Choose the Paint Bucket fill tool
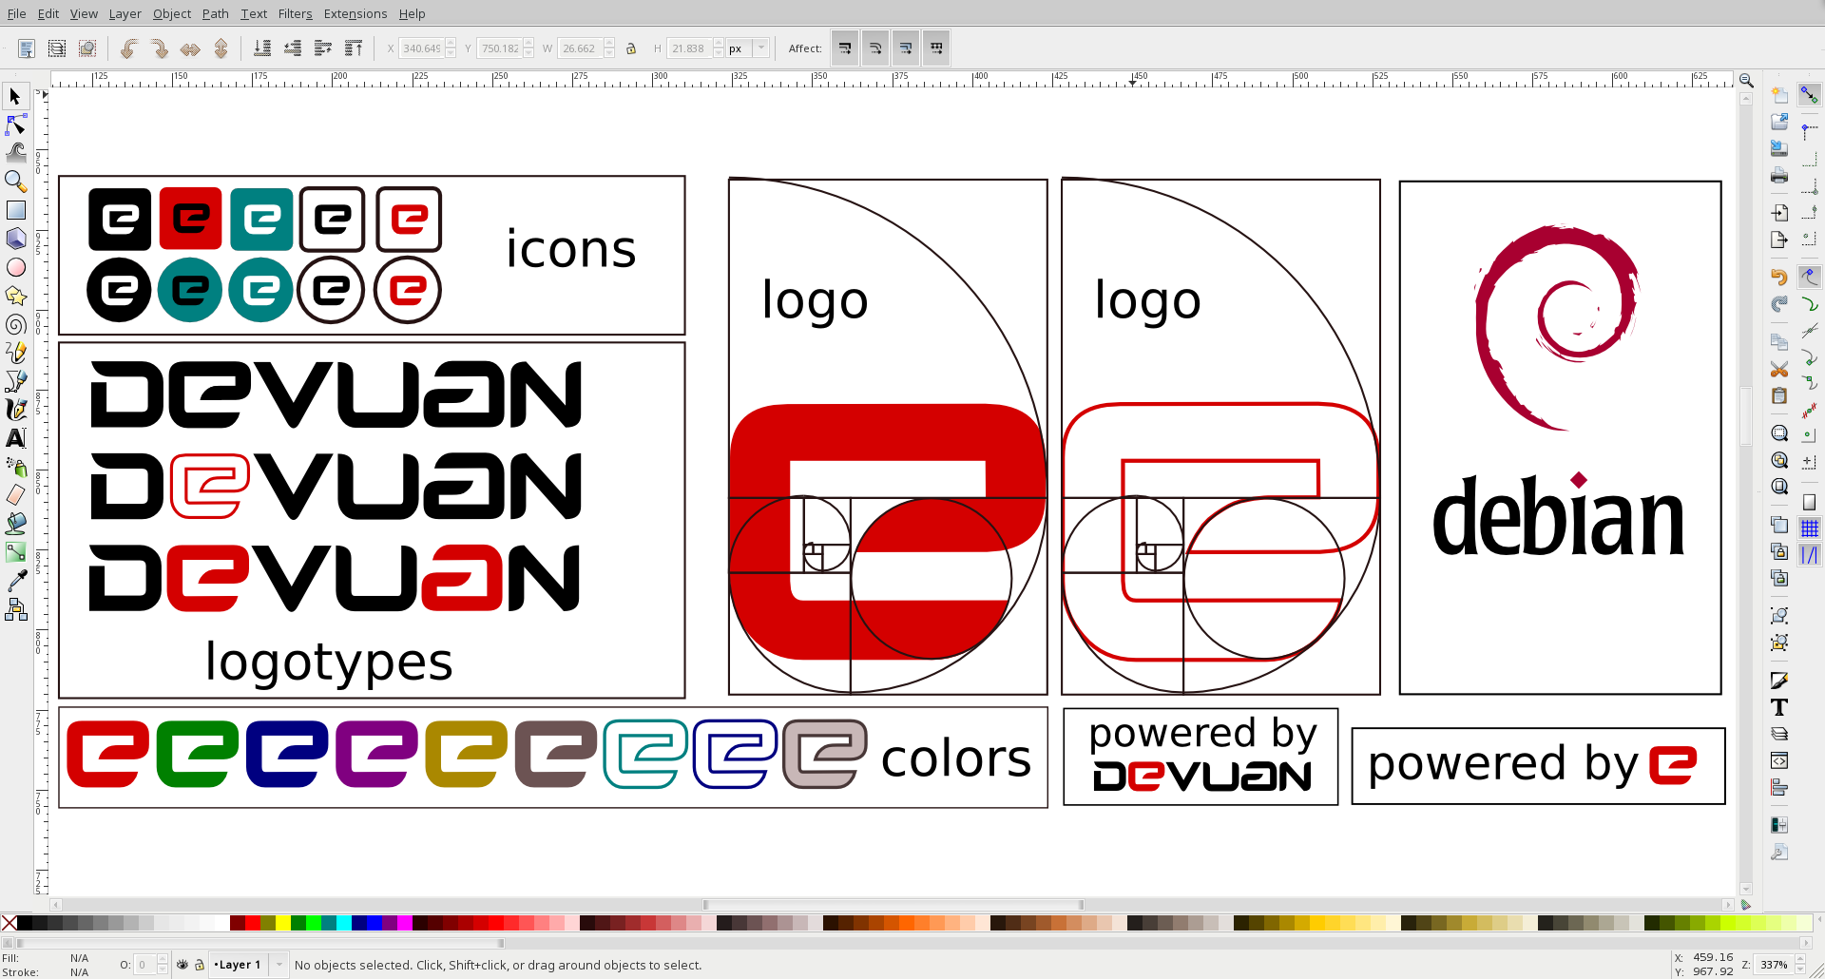 (x=15, y=524)
